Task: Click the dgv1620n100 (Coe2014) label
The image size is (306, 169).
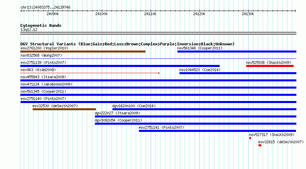Action: [x=134, y=106]
